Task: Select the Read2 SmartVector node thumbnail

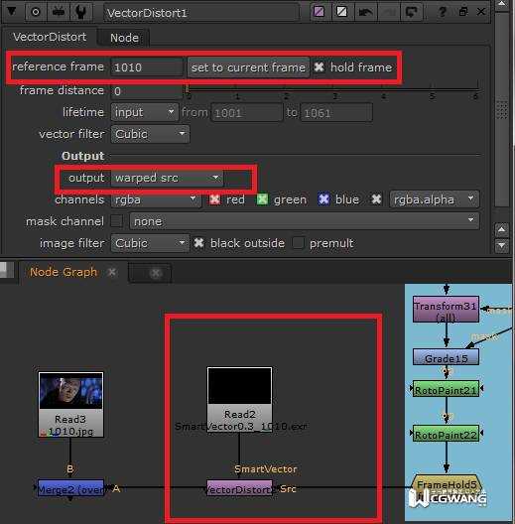Action: (x=239, y=400)
